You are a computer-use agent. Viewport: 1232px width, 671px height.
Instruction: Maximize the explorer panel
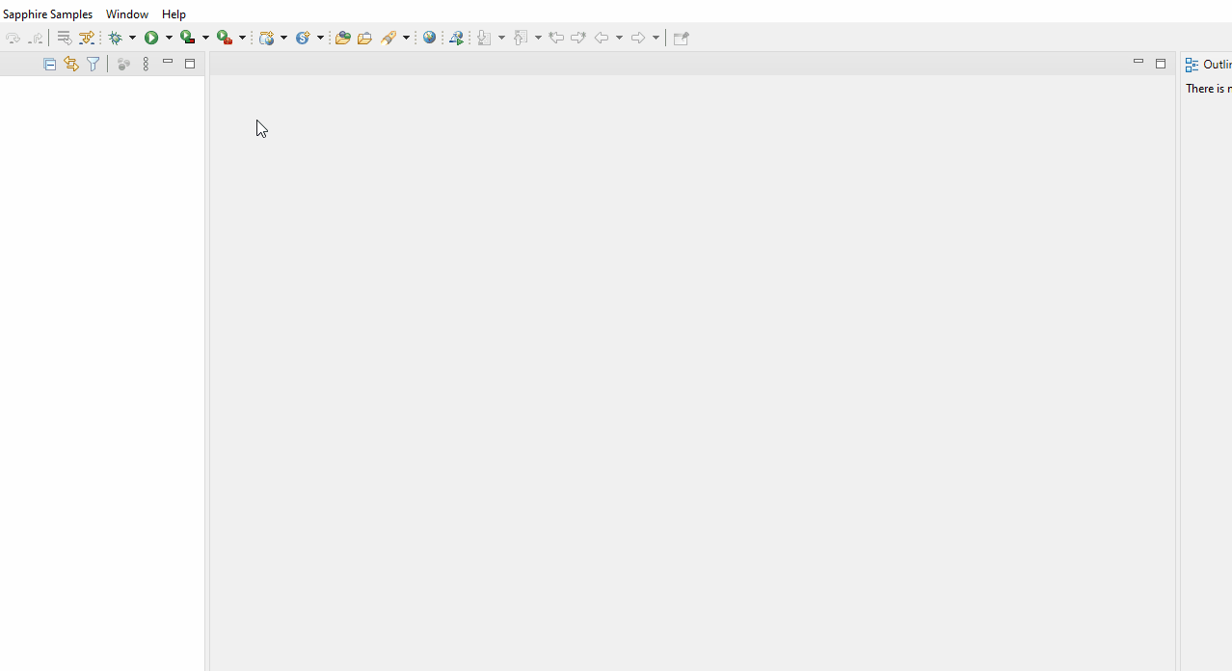tap(190, 63)
